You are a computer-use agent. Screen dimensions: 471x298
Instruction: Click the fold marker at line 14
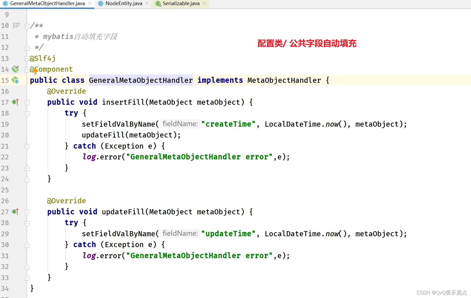point(27,70)
